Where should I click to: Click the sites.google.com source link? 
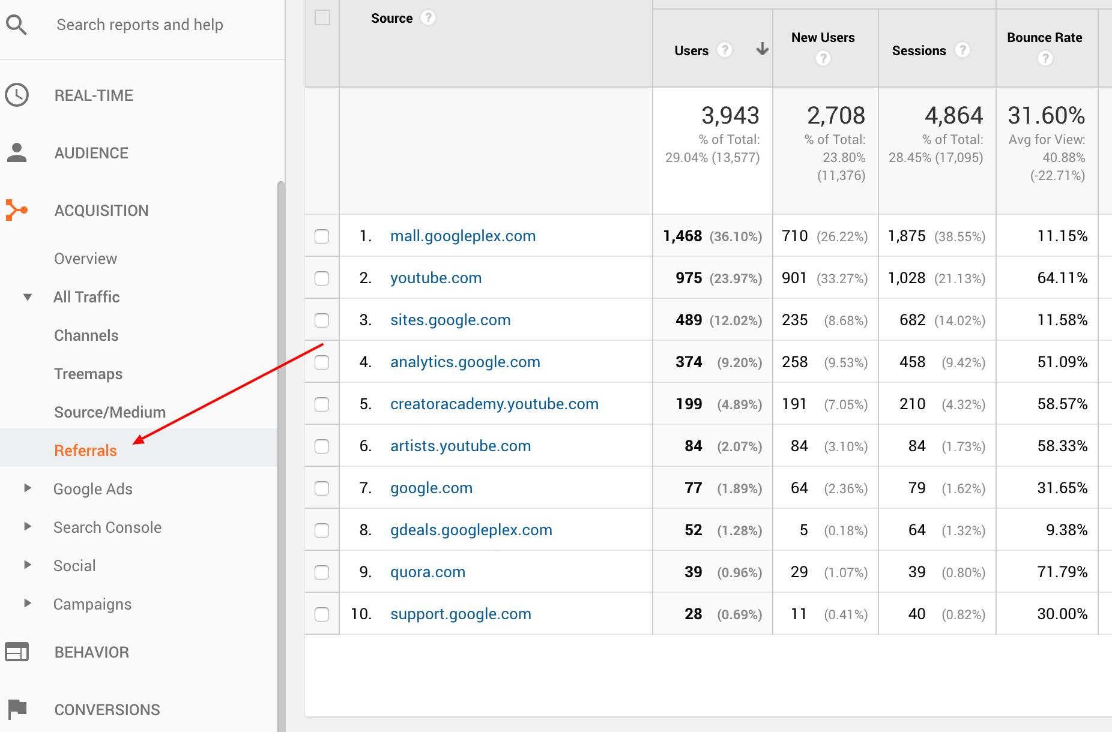point(450,320)
